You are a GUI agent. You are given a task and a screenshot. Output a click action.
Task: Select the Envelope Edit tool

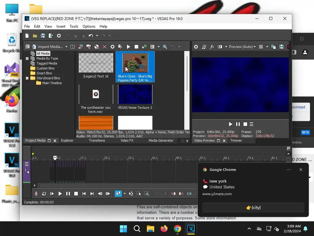[131, 194]
